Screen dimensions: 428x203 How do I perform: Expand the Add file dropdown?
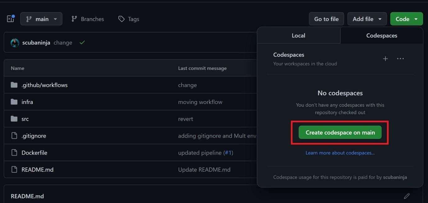click(x=367, y=19)
